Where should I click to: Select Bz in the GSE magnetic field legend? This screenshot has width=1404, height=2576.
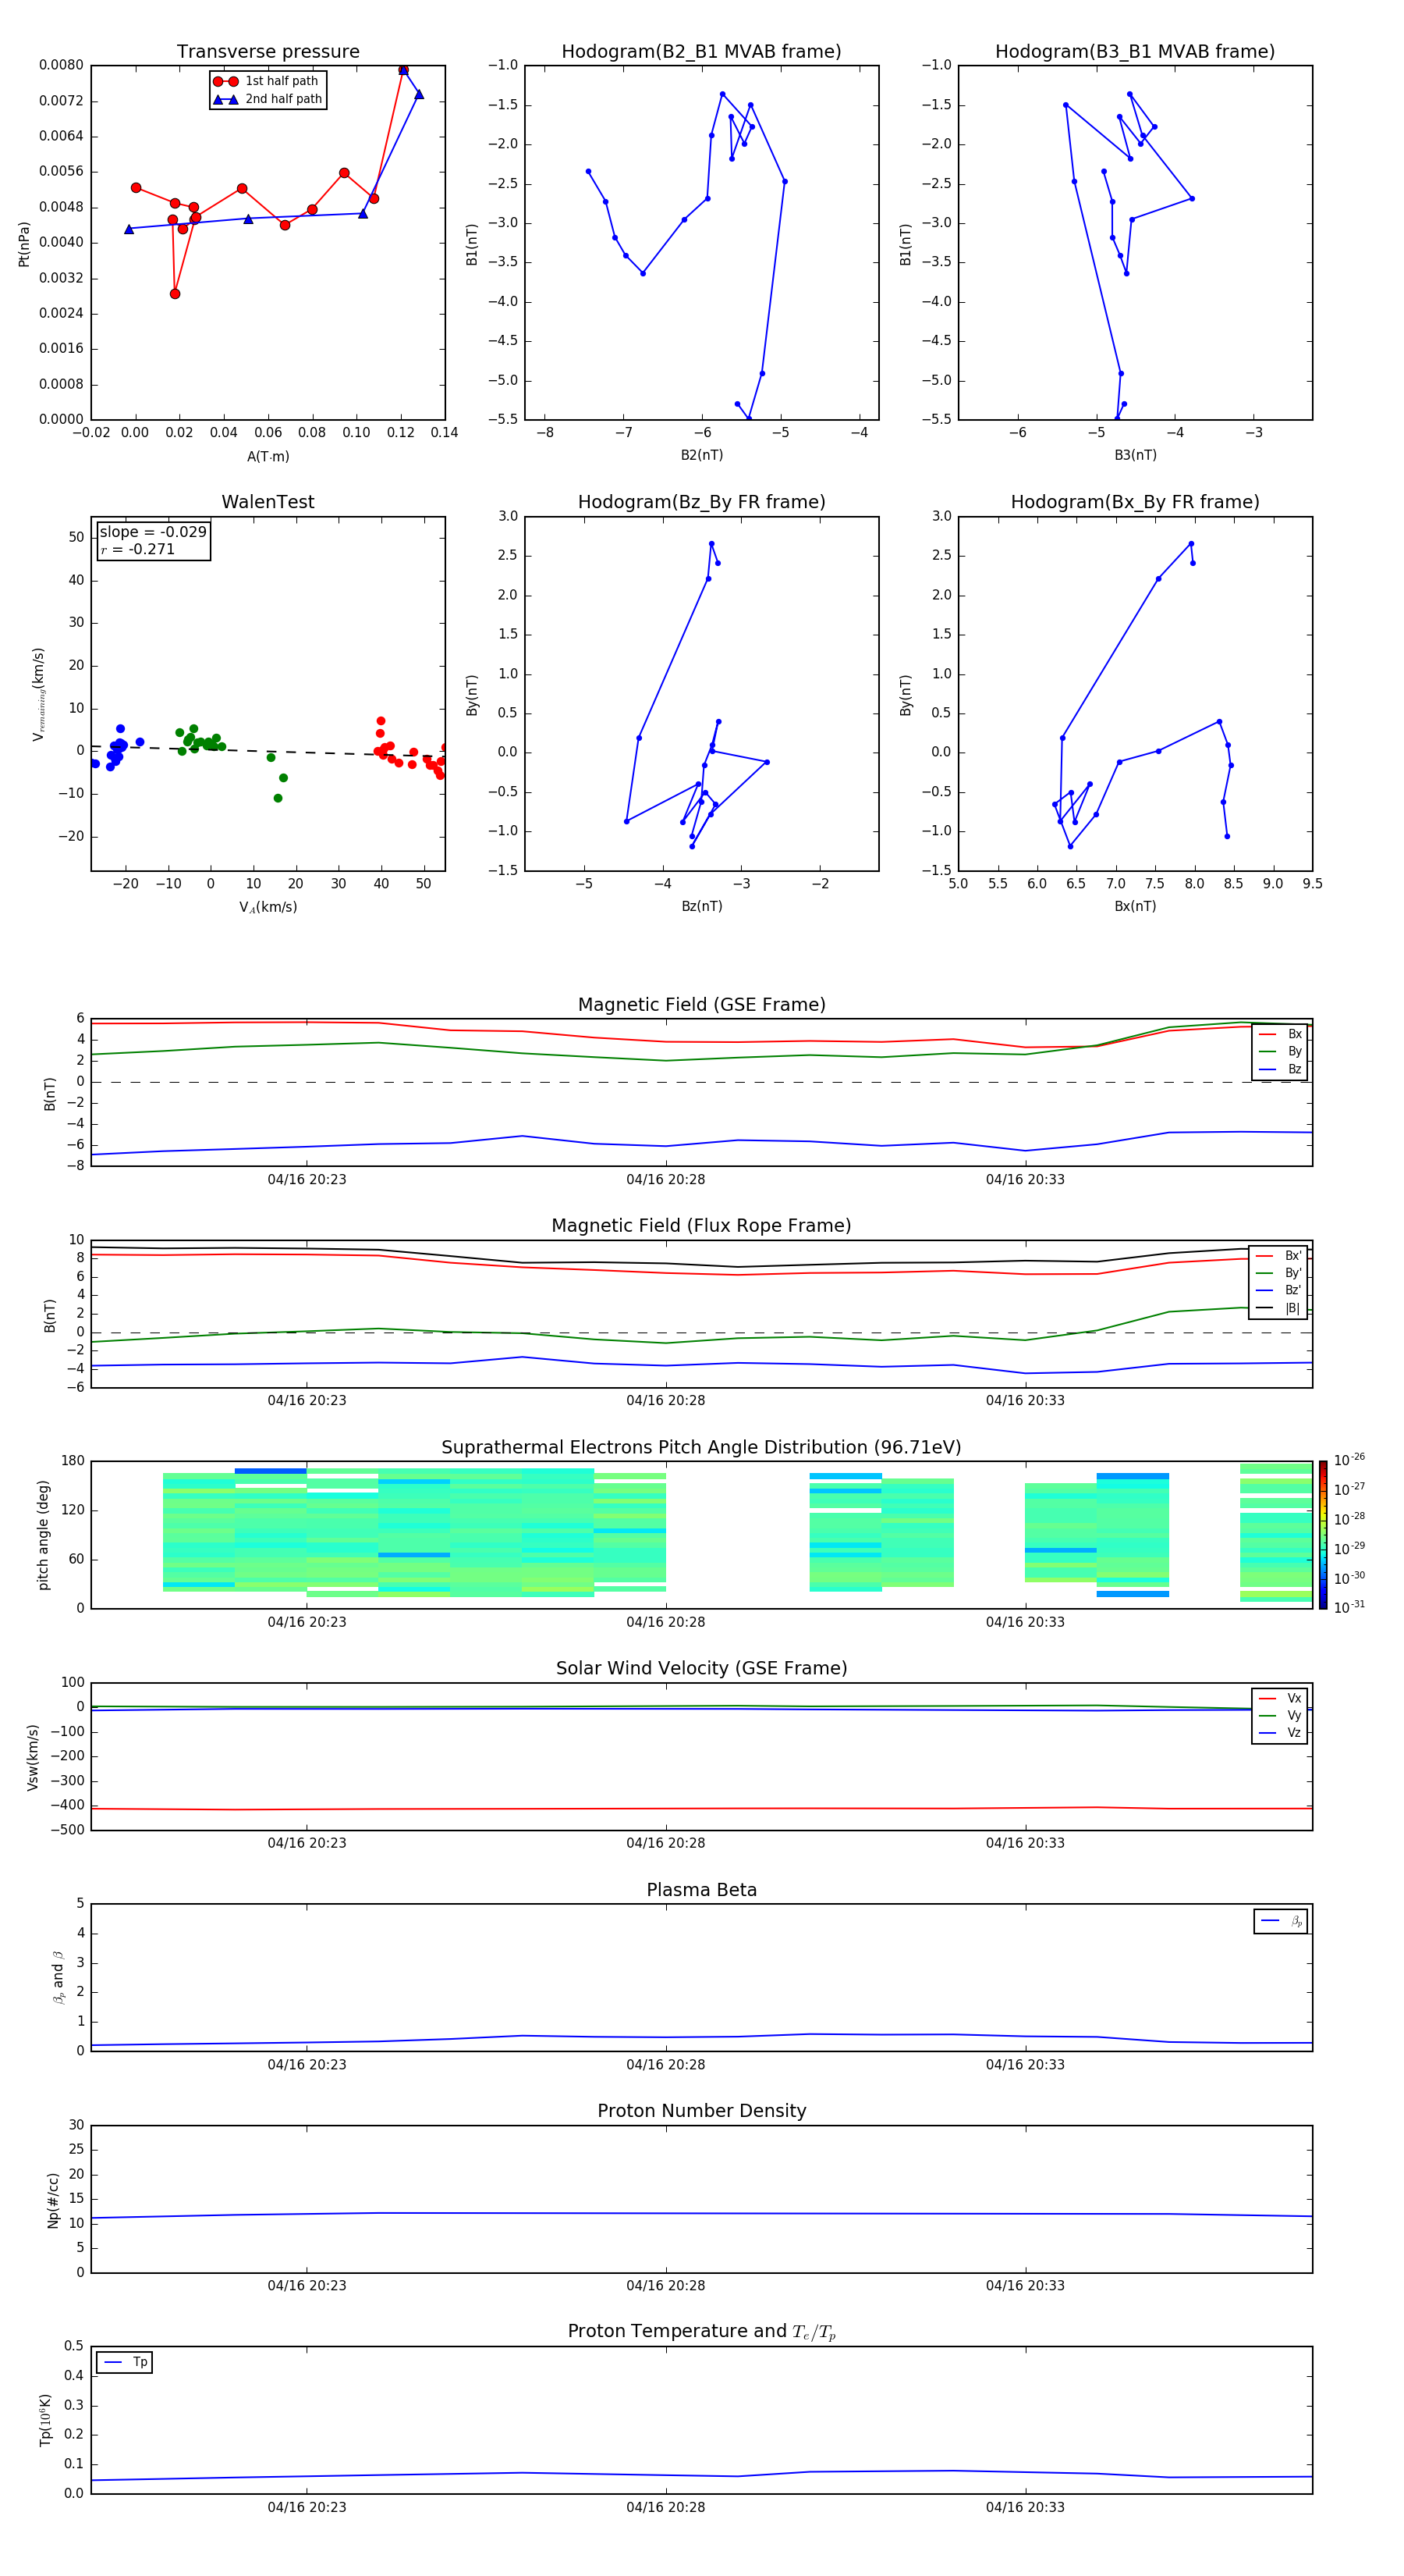[x=1280, y=1069]
